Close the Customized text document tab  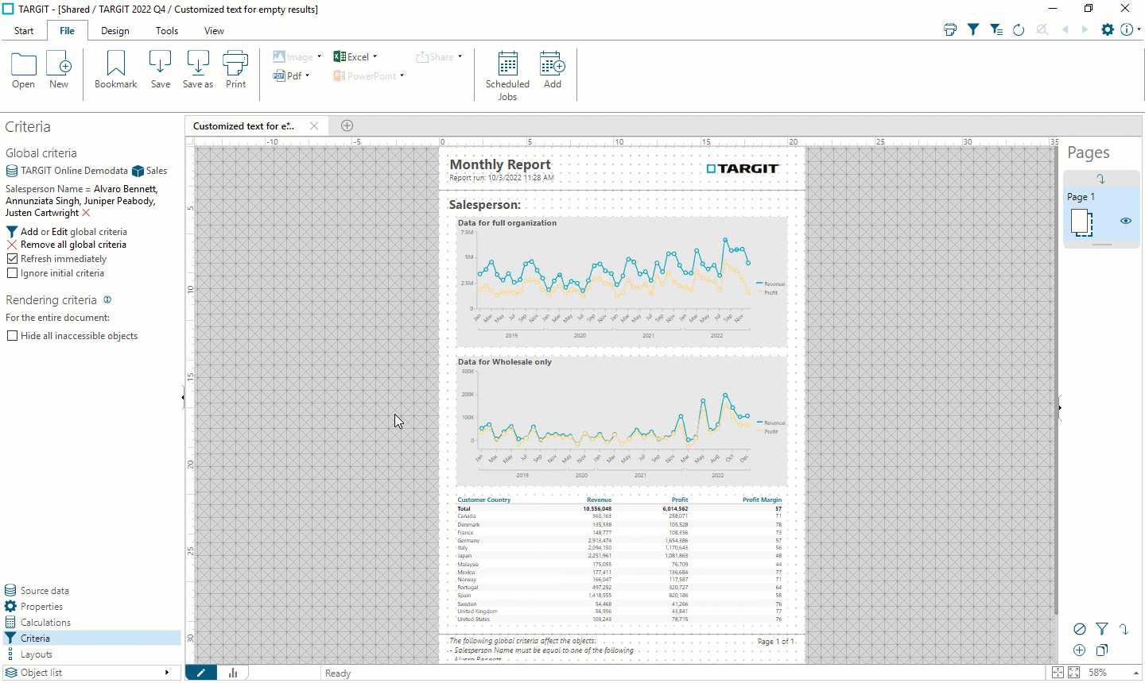pos(314,125)
